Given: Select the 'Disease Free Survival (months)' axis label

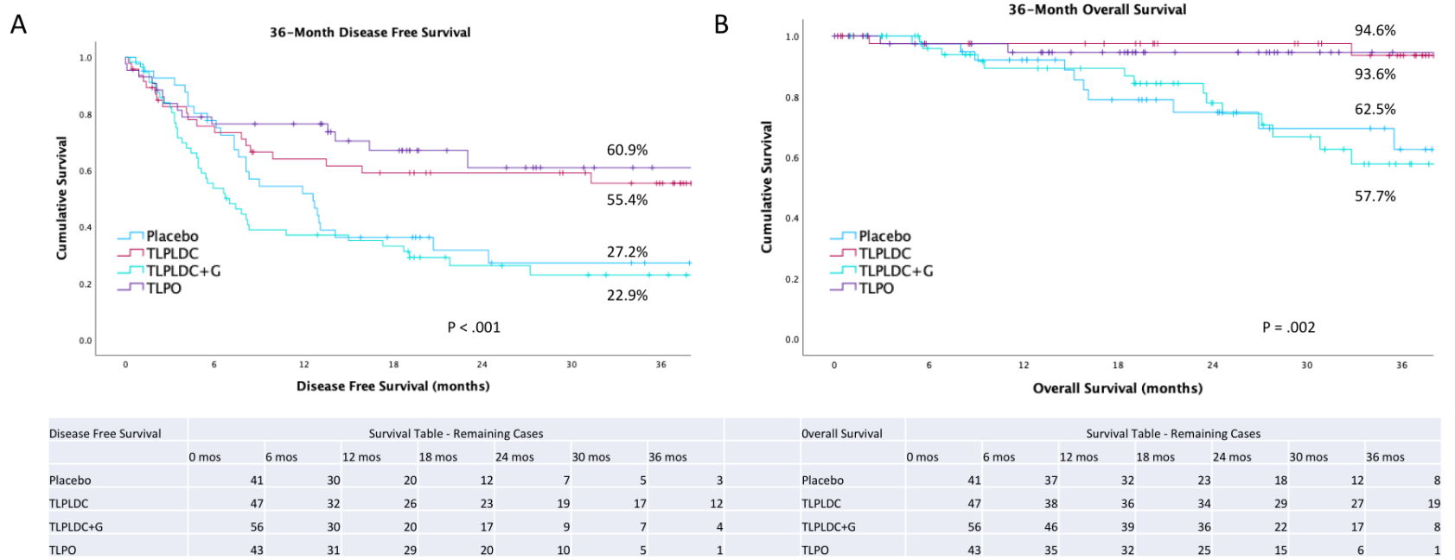Looking at the screenshot, I should tap(392, 385).
